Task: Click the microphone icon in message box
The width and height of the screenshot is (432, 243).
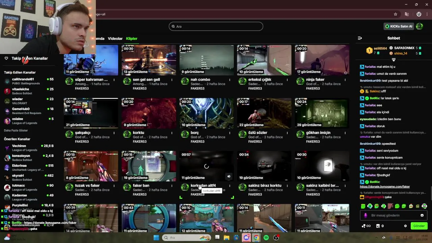Action: (x=366, y=215)
